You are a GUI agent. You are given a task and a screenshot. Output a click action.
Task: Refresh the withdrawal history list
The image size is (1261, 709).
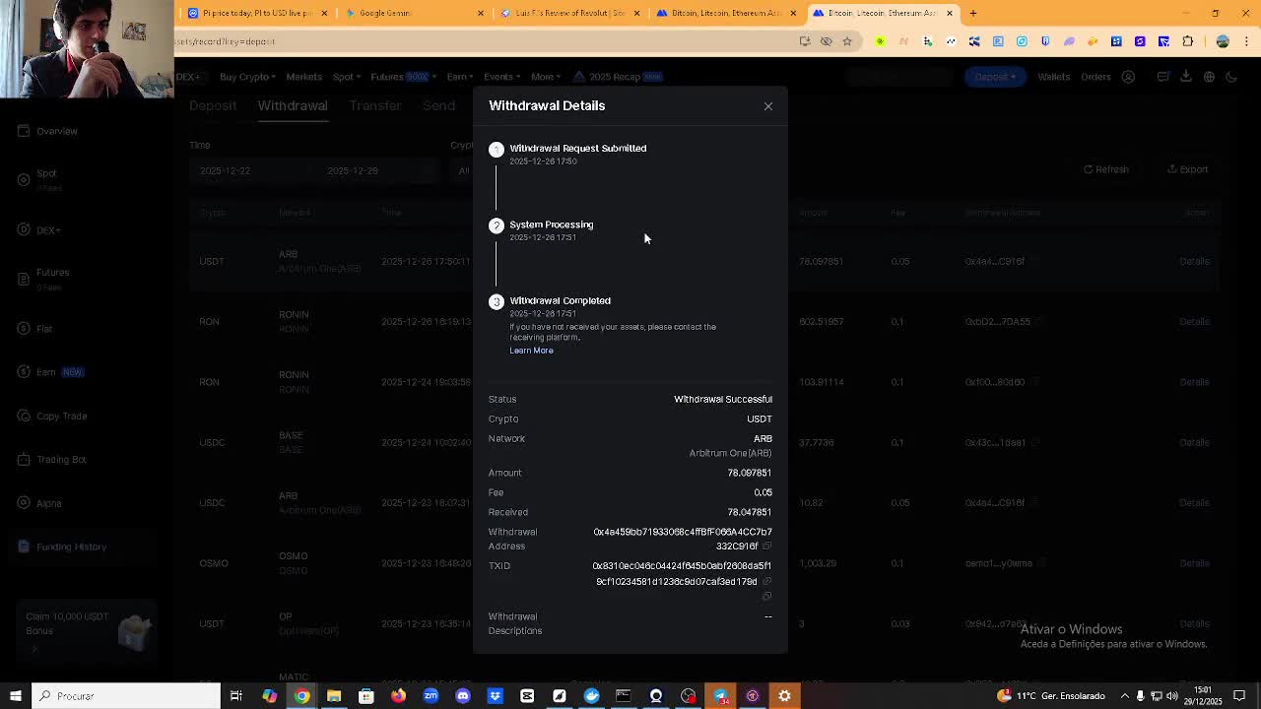point(1106,169)
